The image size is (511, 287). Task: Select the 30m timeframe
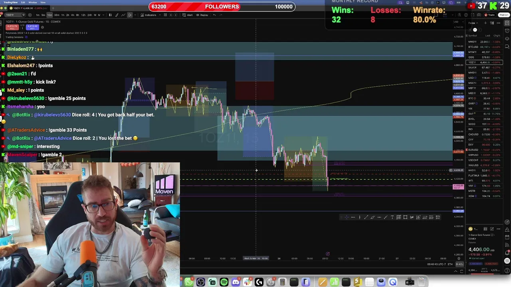point(57,15)
